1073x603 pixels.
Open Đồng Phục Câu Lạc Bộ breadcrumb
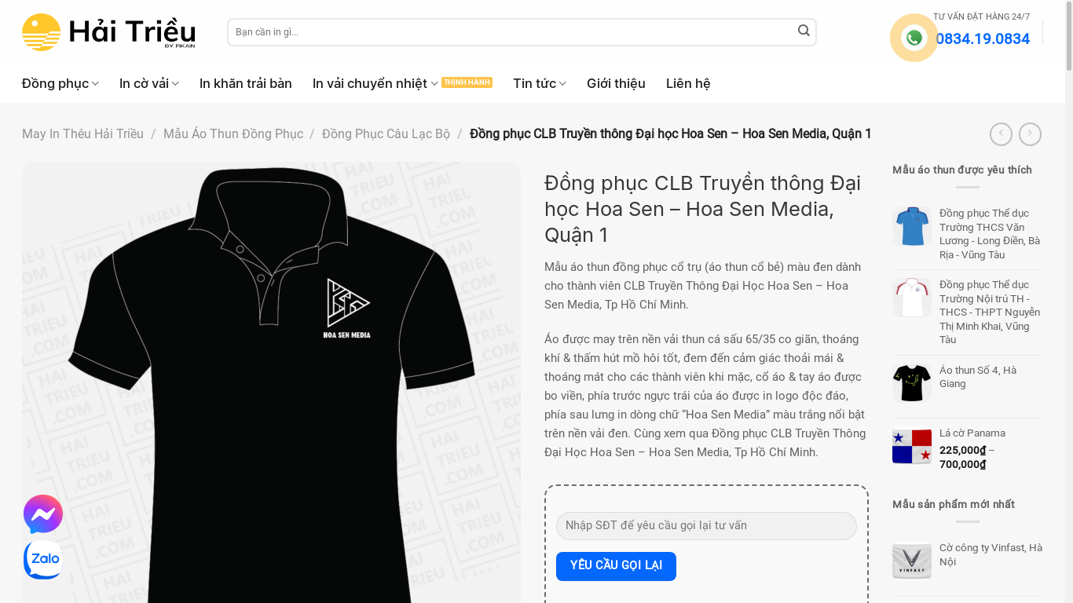386,134
